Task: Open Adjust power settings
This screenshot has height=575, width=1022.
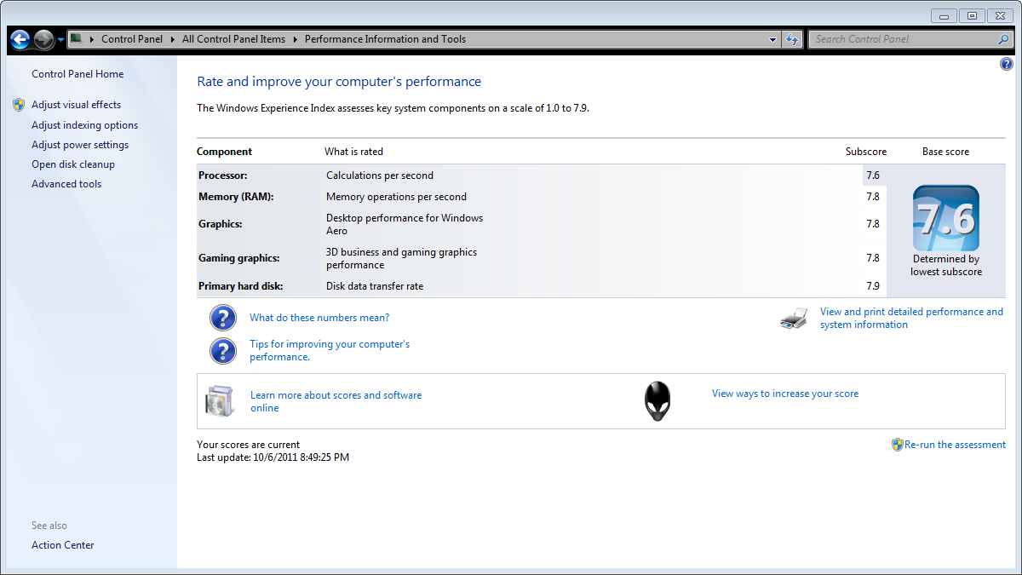Action: tap(80, 145)
